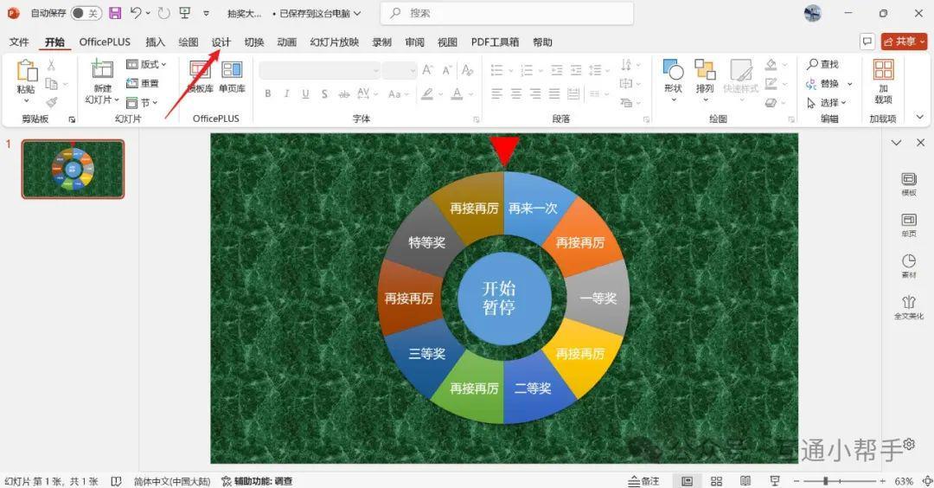The image size is (934, 488).
Task: Expand the Replace dropdown arrow
Action: tap(850, 83)
